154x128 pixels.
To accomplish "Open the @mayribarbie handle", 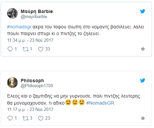I will 34,17.
